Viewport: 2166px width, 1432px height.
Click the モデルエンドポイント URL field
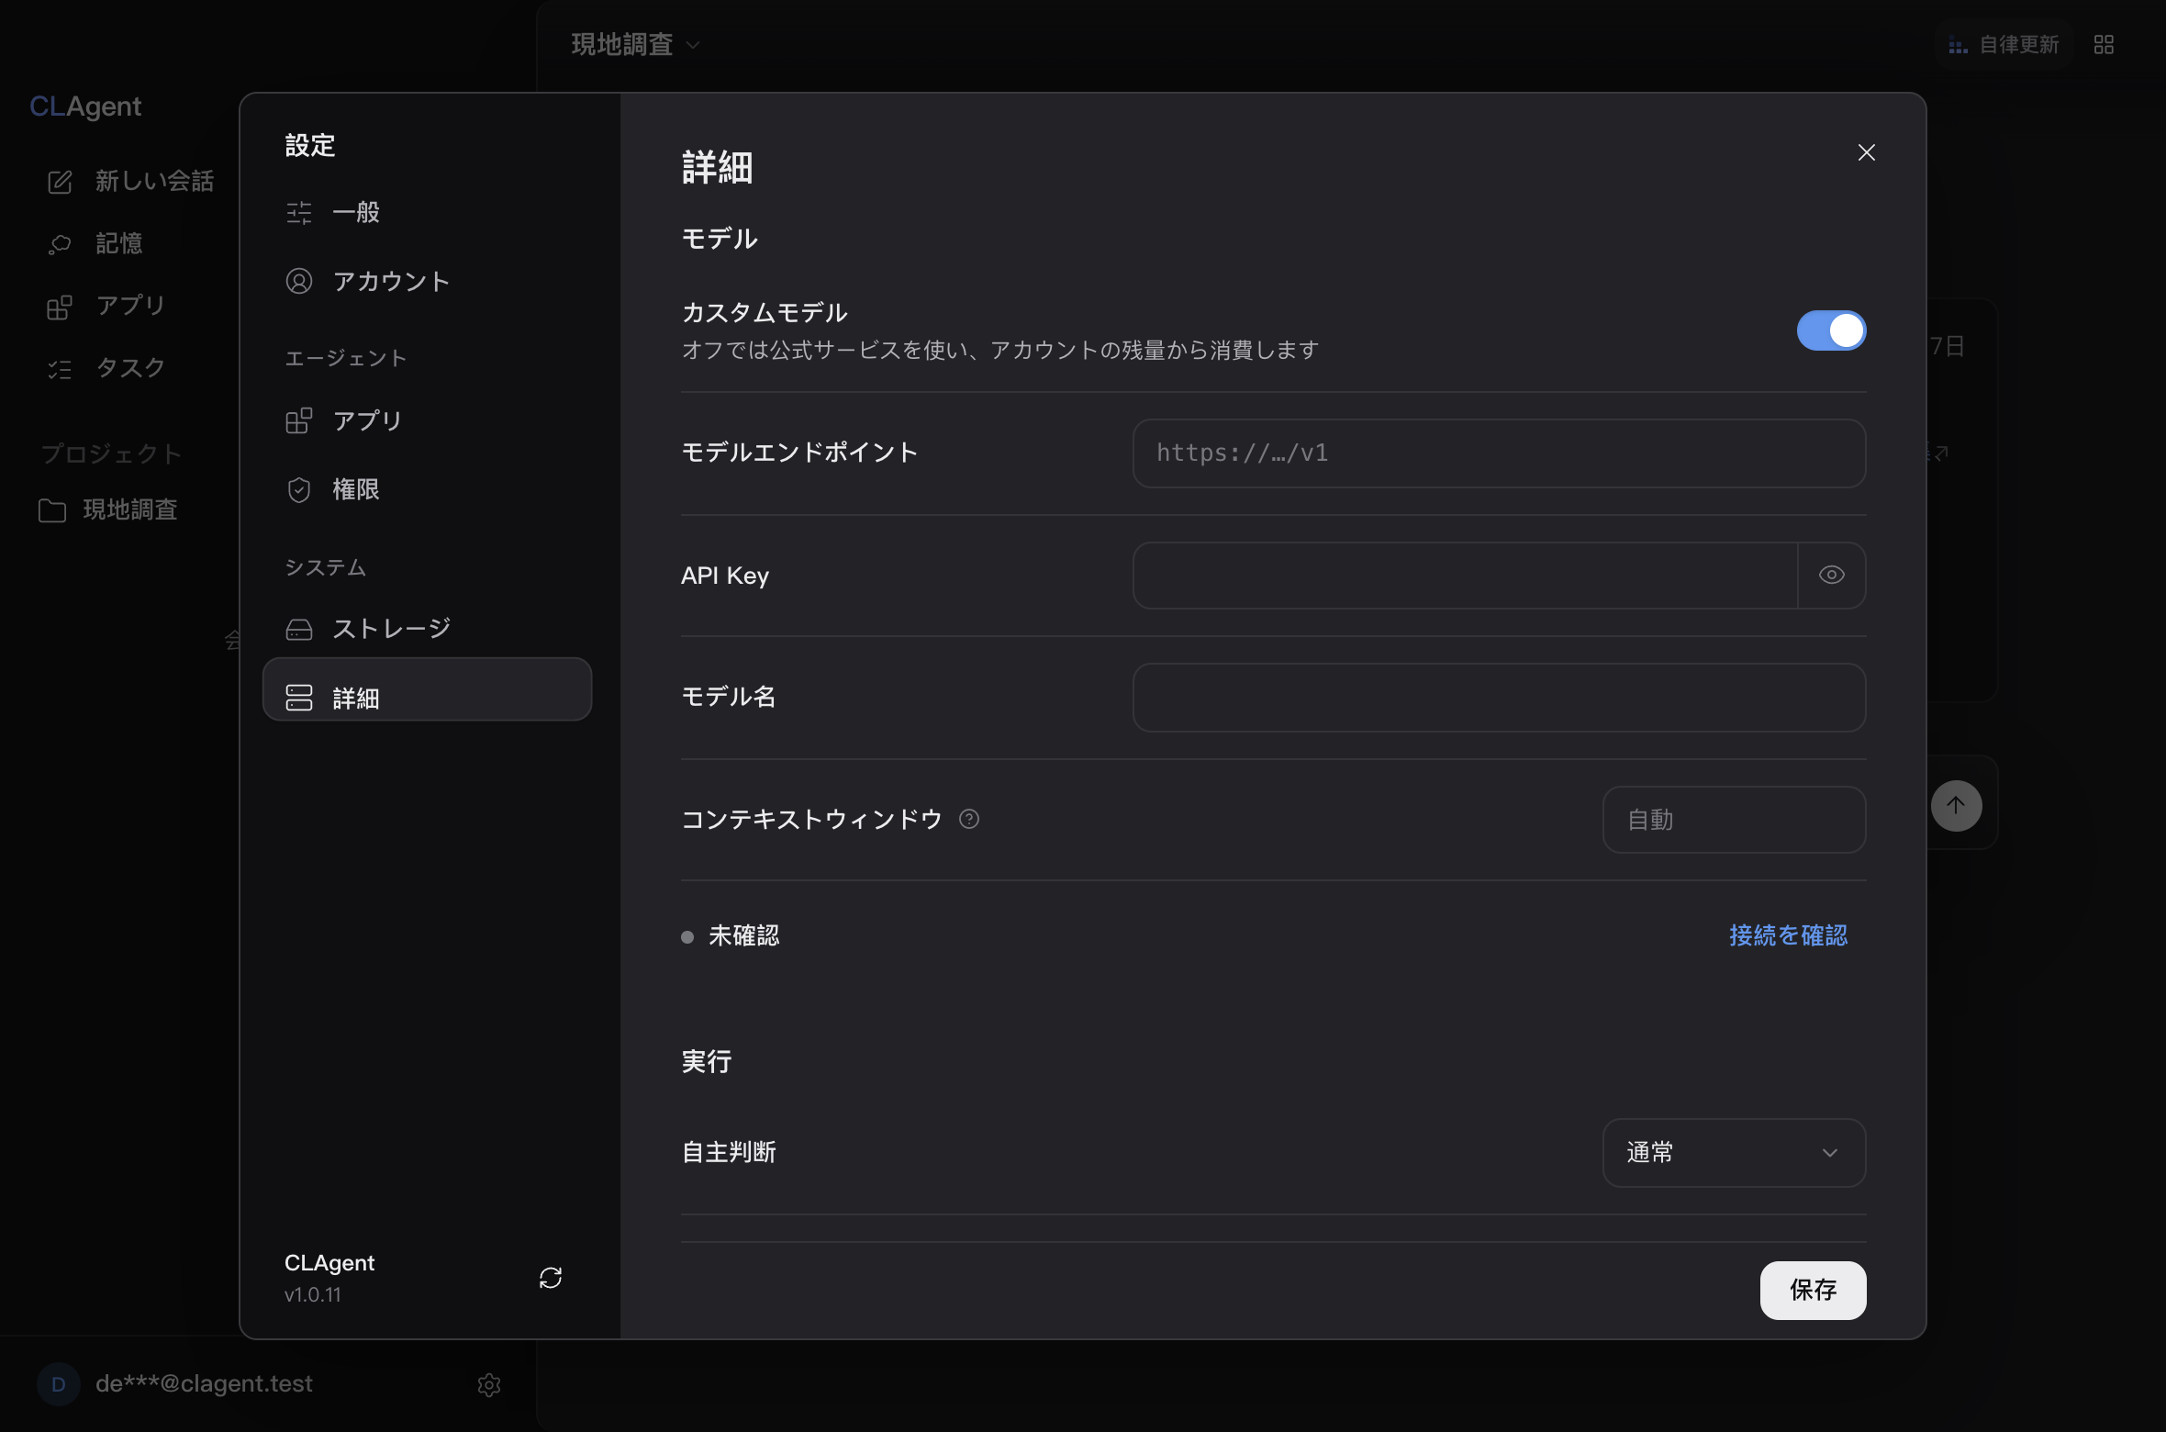click(x=1499, y=453)
